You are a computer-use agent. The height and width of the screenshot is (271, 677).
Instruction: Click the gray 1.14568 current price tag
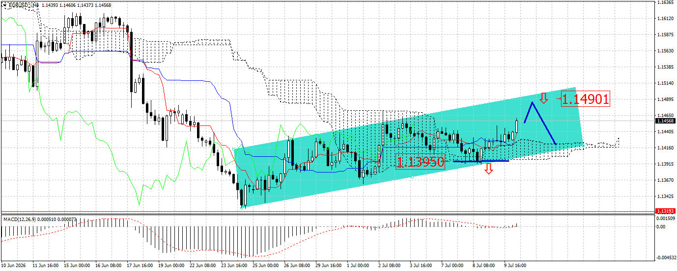pos(666,121)
